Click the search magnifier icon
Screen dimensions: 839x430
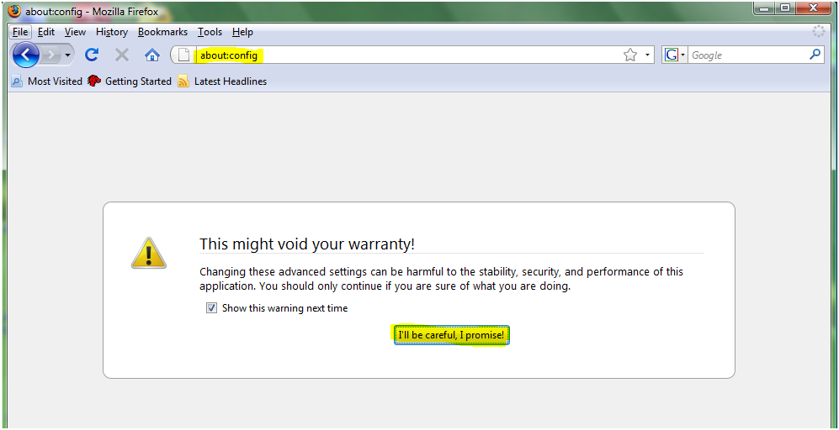click(x=814, y=55)
